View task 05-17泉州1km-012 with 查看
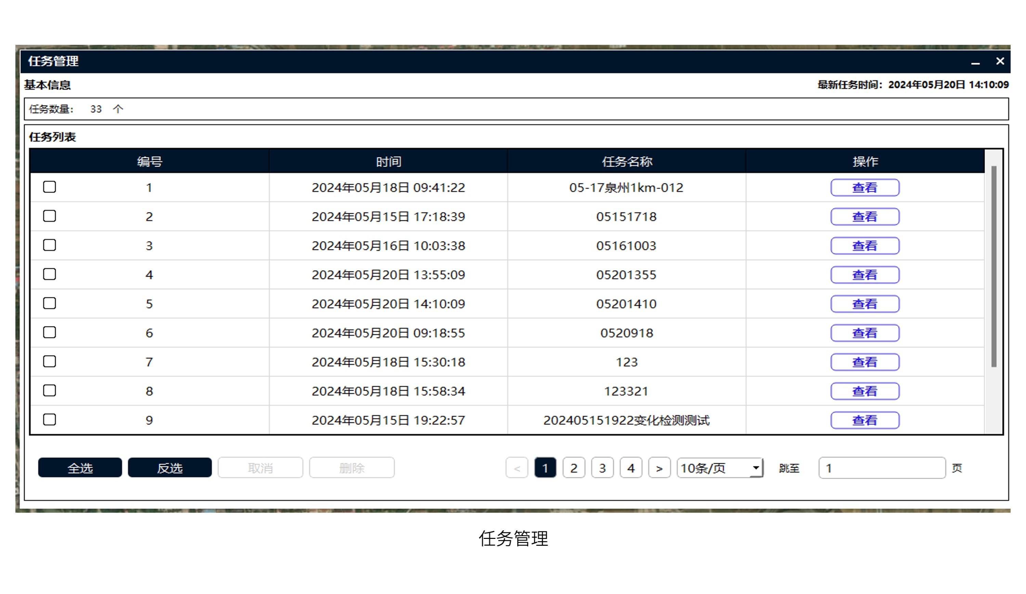1026x594 pixels. click(x=865, y=188)
